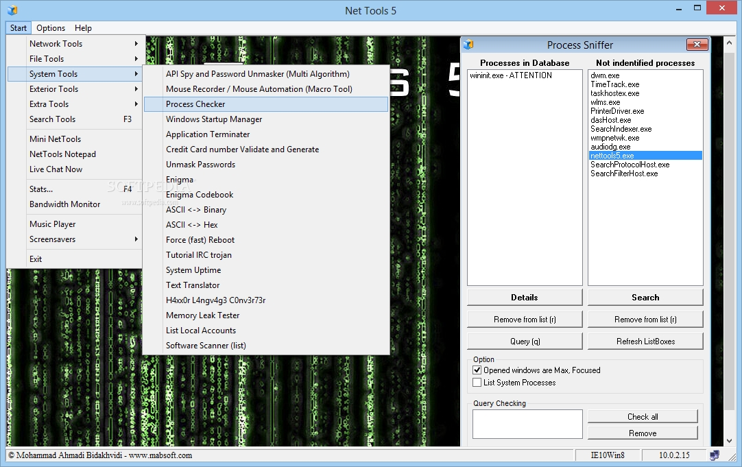Open Software Scanner (list)
Viewport: 742px width, 467px height.
click(x=266, y=346)
